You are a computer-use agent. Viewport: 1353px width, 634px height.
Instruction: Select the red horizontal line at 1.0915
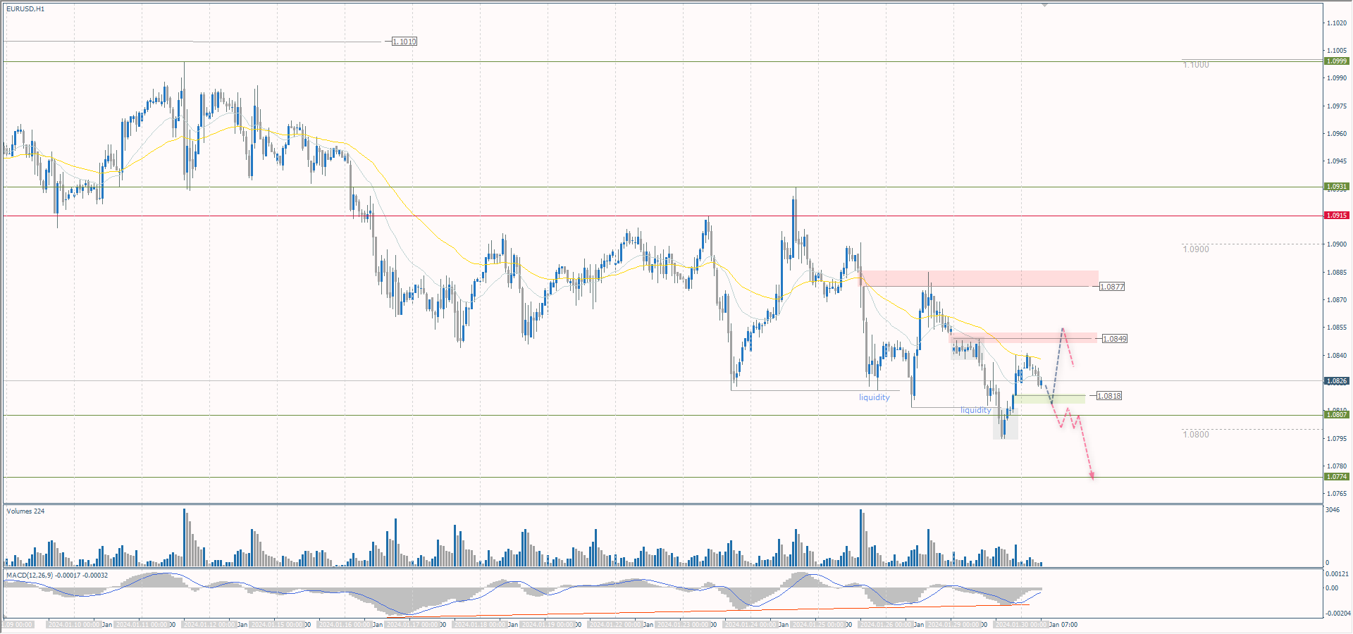[662, 216]
